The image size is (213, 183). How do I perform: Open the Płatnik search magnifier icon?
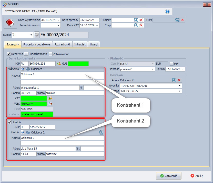point(101,132)
